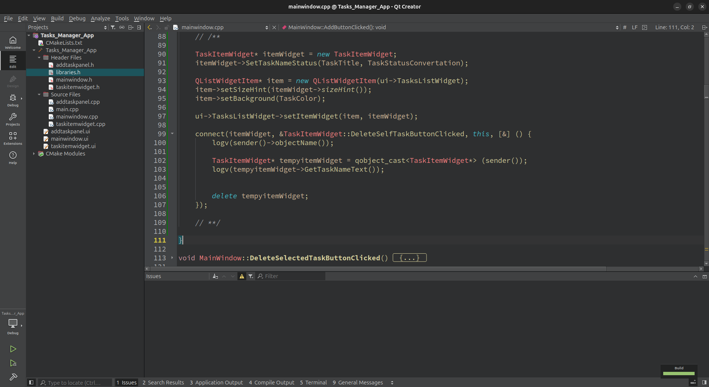Toggle the left sidebar visibility
The height and width of the screenshot is (387, 709).
31,383
